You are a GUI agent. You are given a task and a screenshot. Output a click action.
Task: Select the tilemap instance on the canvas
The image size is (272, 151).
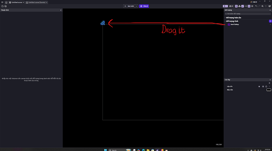click(x=103, y=23)
